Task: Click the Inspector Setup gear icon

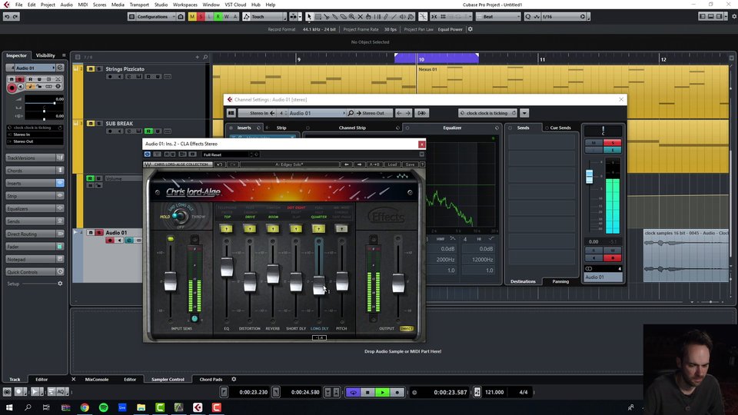Action: (60, 284)
